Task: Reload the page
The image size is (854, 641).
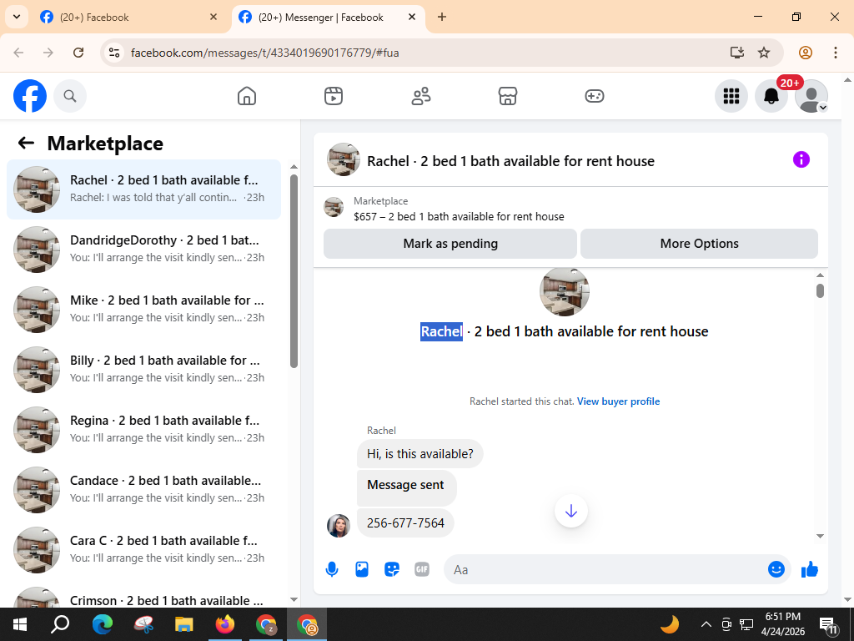Action: 78,53
